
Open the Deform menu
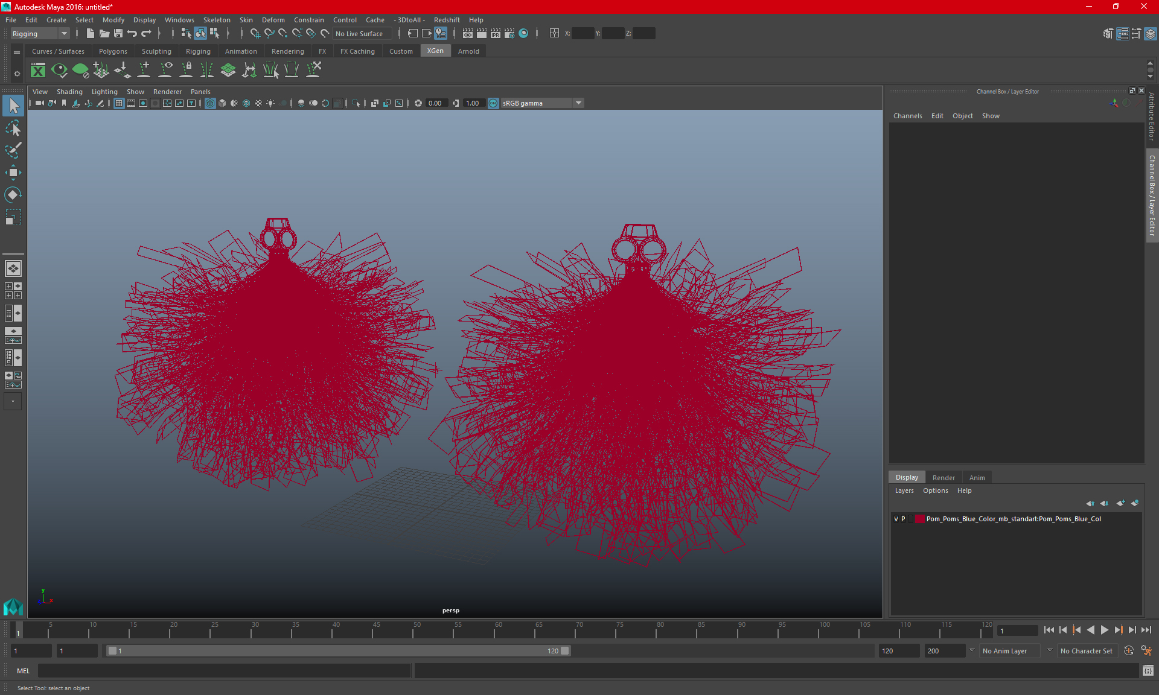coord(273,20)
